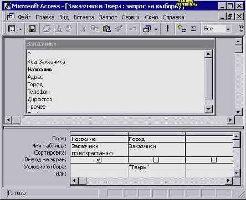Click the Paste clipboard icon

(x=106, y=29)
